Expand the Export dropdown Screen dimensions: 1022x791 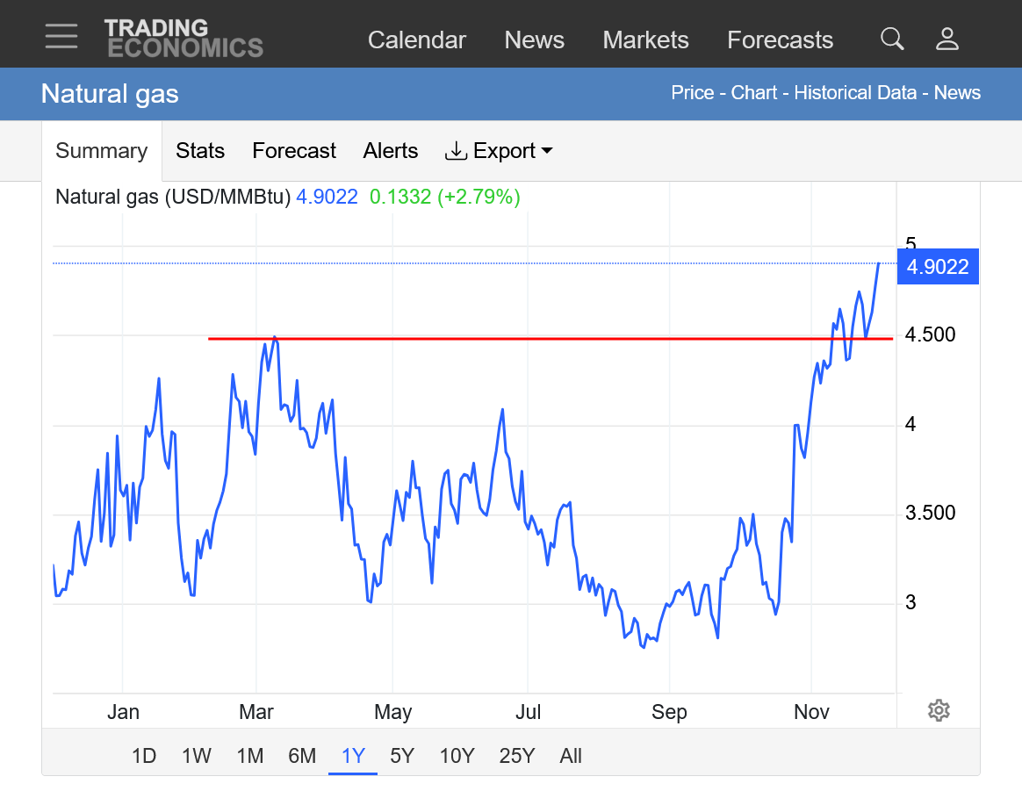(x=500, y=151)
